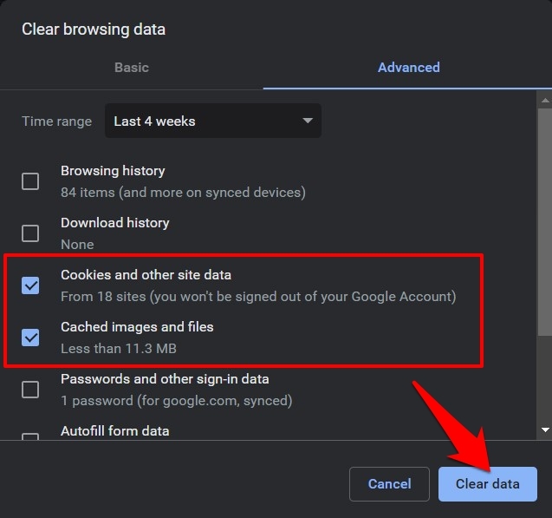Select the Advanced tab

(x=408, y=67)
